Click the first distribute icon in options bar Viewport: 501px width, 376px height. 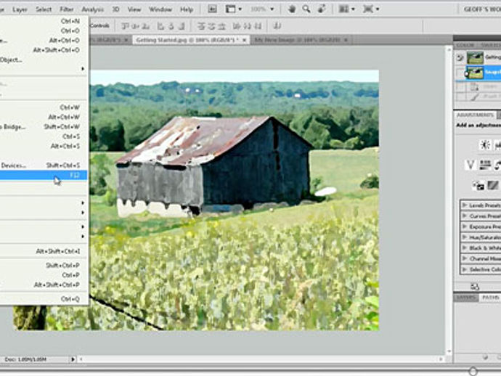tap(200, 26)
